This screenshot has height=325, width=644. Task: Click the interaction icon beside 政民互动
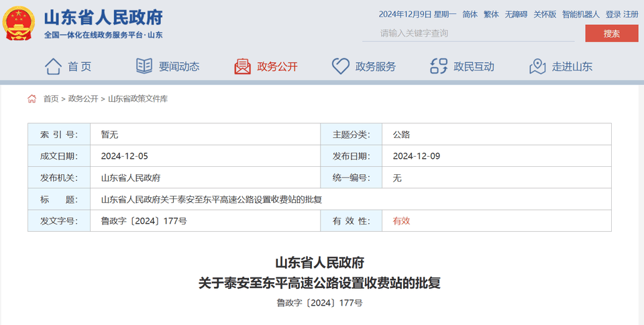click(439, 66)
